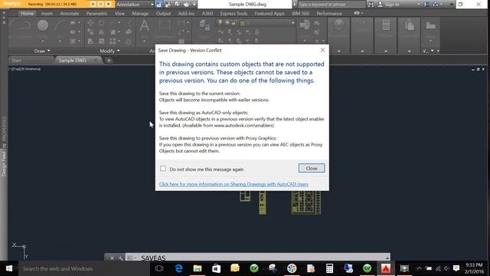Image resolution: width=490 pixels, height=276 pixels.
Task: Add new drawing tab with plus
Action: [109, 61]
